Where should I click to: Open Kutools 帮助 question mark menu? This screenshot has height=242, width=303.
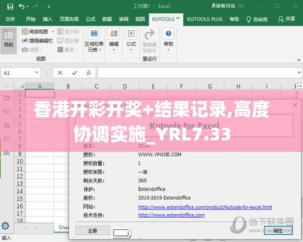(x=168, y=39)
